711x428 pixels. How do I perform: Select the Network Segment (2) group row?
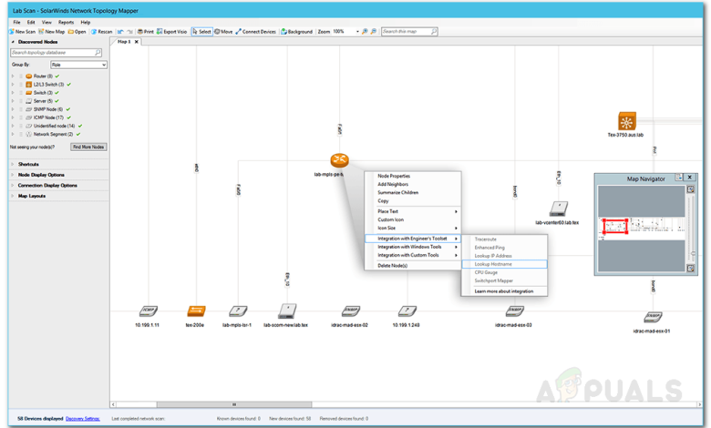click(53, 135)
